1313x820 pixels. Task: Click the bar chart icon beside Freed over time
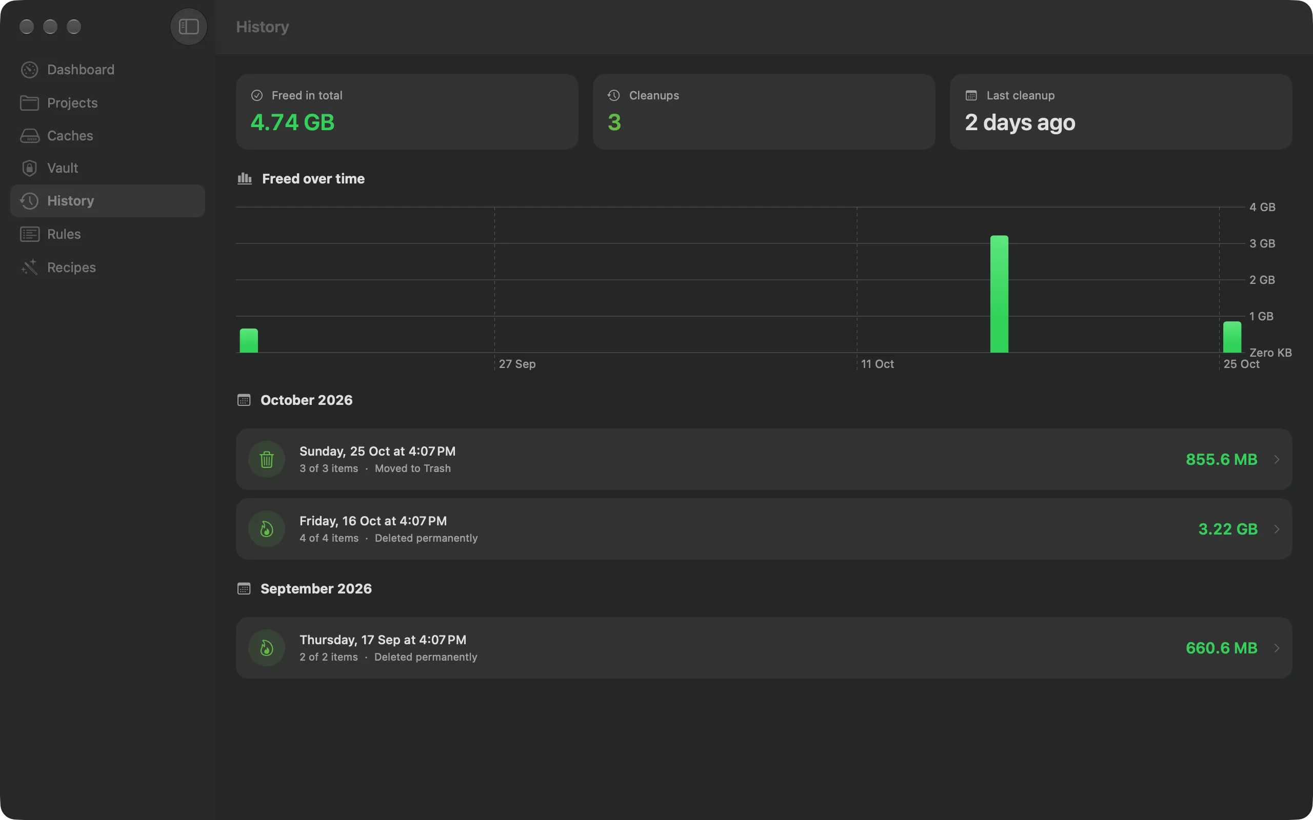245,178
